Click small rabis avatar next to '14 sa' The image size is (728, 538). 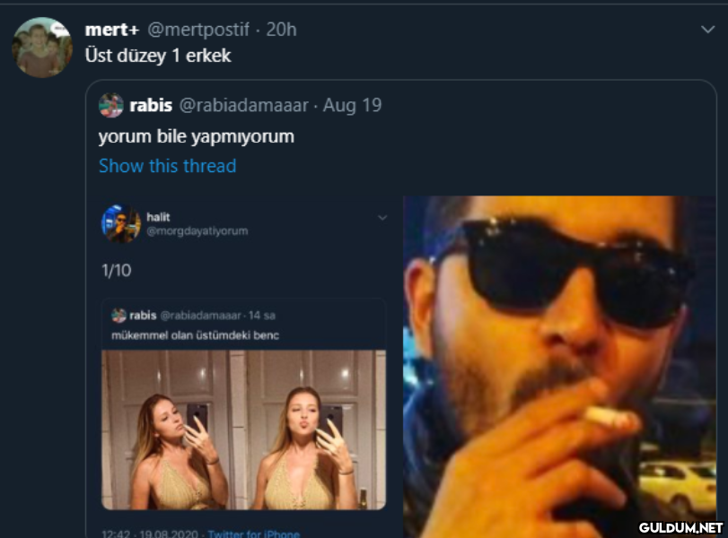[118, 316]
